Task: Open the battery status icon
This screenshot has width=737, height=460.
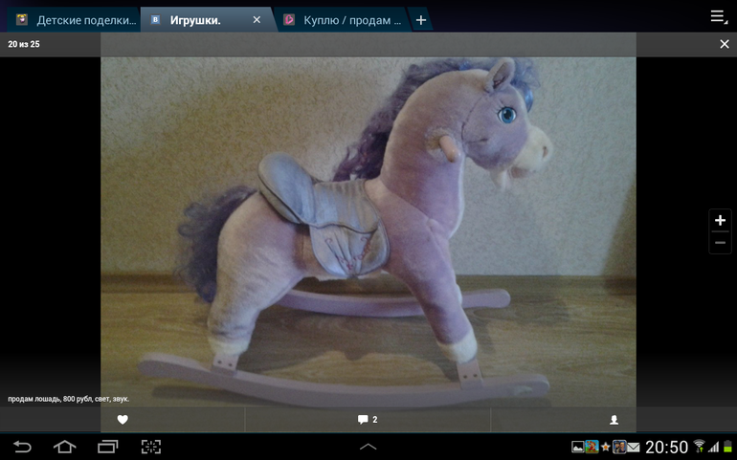Action: point(727,447)
